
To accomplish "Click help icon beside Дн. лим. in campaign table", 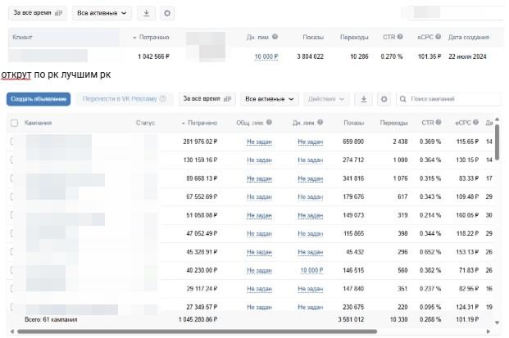I will [320, 122].
